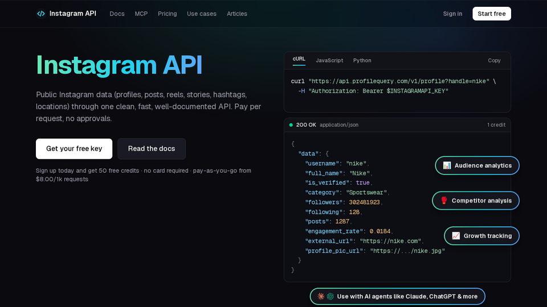Viewport: 547px width, 307px height.
Task: Click the large Instagram API hero heading
Action: tap(119, 65)
